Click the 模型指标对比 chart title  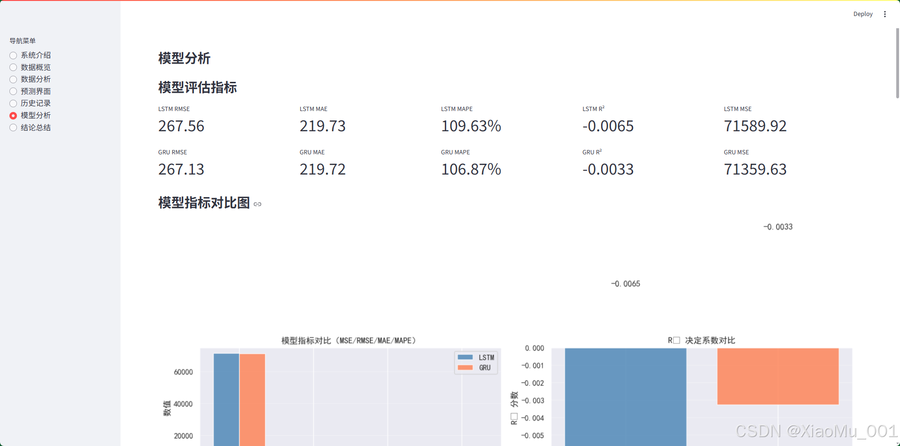point(348,341)
